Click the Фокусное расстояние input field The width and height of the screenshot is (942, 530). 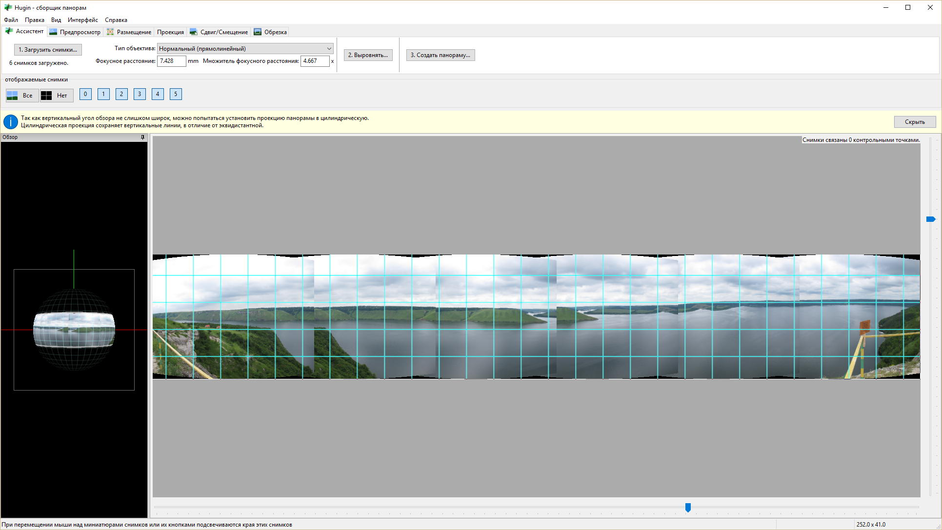[x=171, y=61]
